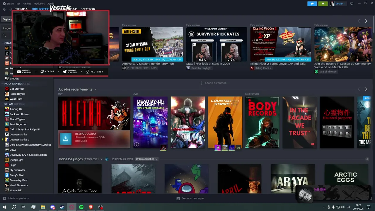This screenshot has height=211, width=375.
Task: Click the Dying Light game icon
Action: 7,160
